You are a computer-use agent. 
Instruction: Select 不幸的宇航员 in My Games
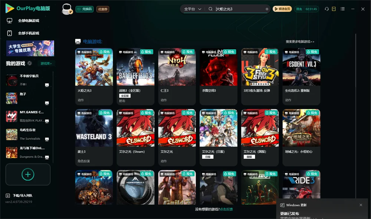pyautogui.click(x=28, y=80)
